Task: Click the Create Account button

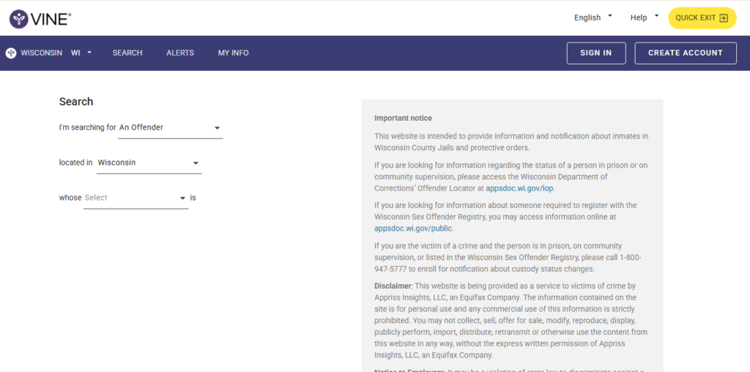Action: point(685,53)
